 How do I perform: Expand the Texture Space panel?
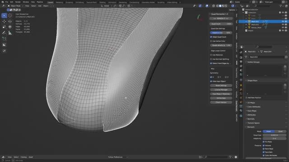(x=253, y=123)
